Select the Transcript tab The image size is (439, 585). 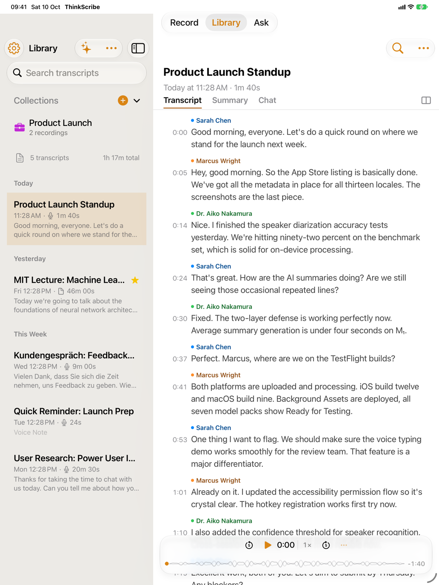[x=182, y=100]
